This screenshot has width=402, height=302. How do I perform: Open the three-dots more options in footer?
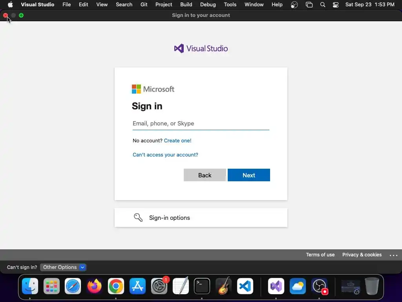(393, 255)
